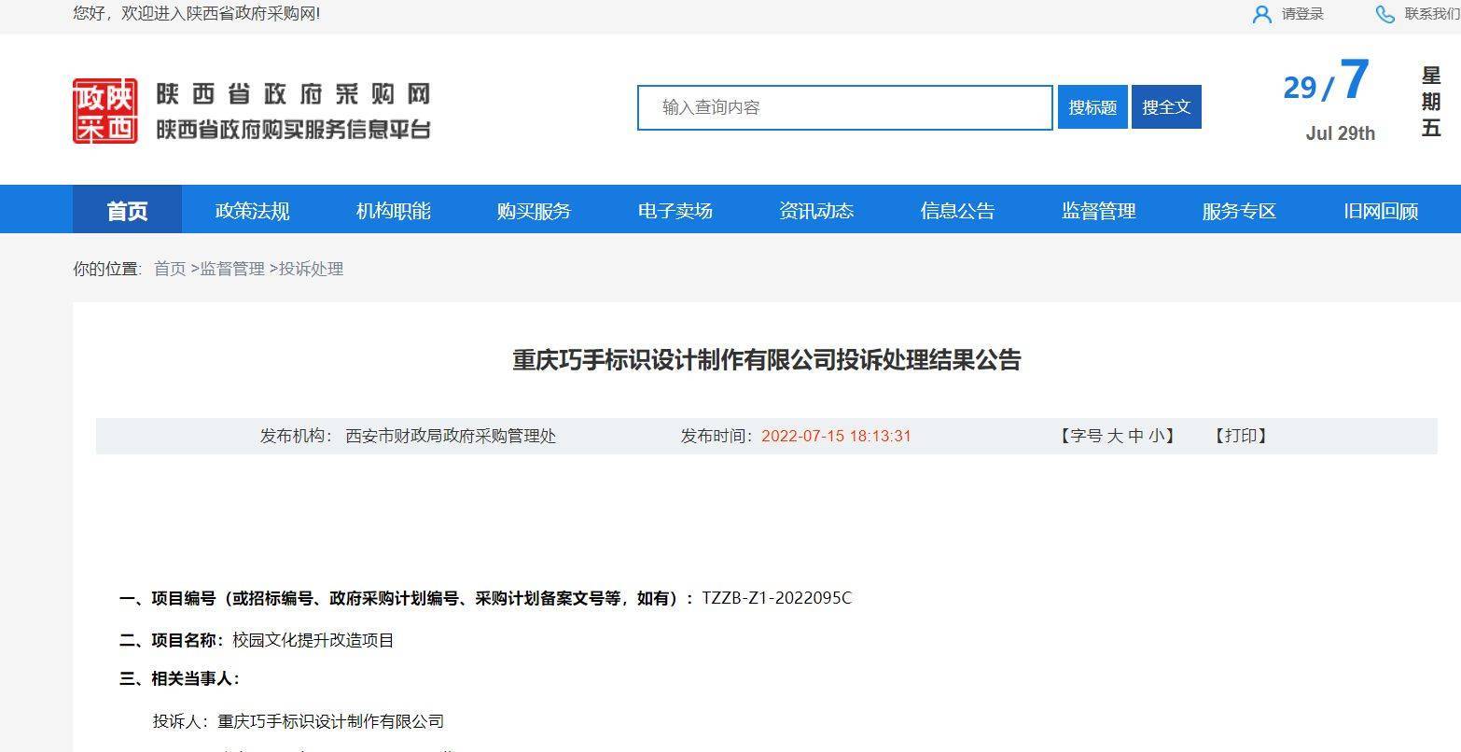Click the user login icon
Image resolution: width=1461 pixels, height=752 pixels.
coord(1261,14)
